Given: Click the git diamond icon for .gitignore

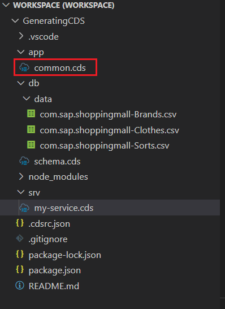Looking at the screenshot, I should [x=20, y=239].
